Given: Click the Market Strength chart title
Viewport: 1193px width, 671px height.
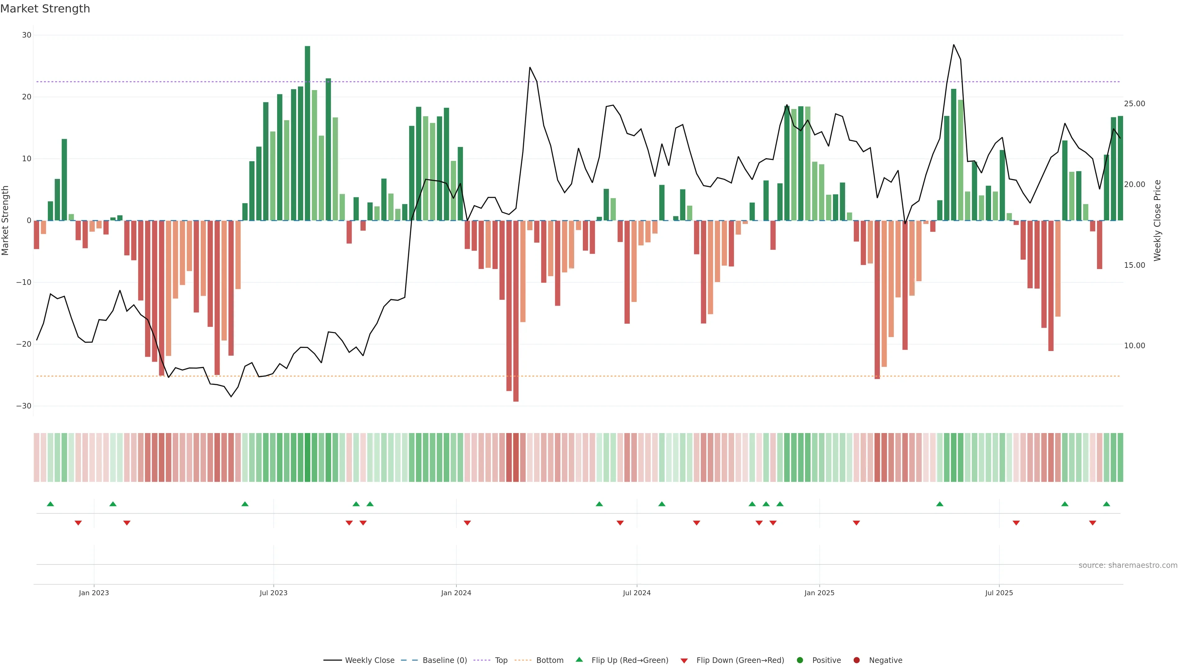Looking at the screenshot, I should (45, 9).
